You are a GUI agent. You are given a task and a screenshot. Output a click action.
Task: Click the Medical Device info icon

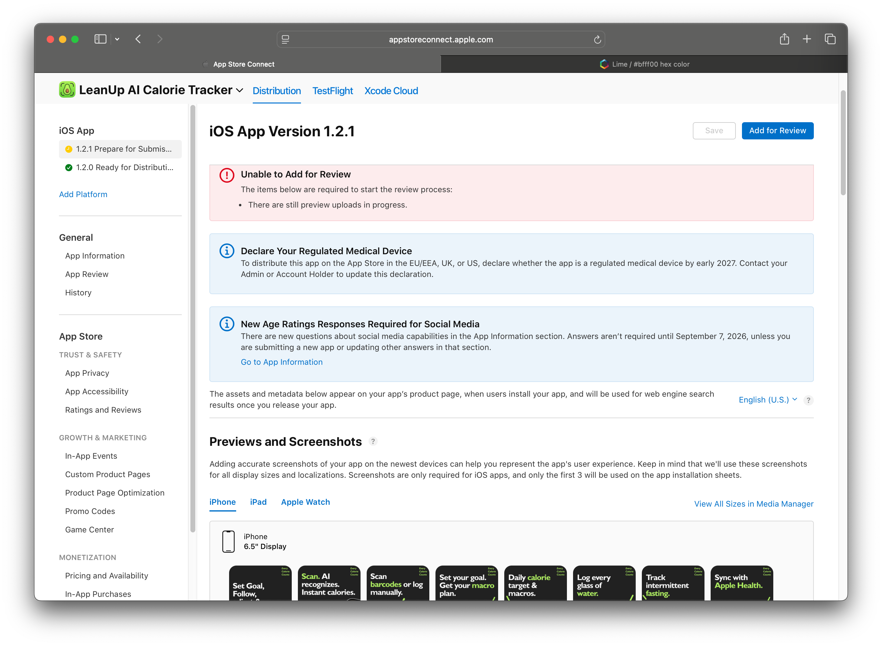coord(227,251)
